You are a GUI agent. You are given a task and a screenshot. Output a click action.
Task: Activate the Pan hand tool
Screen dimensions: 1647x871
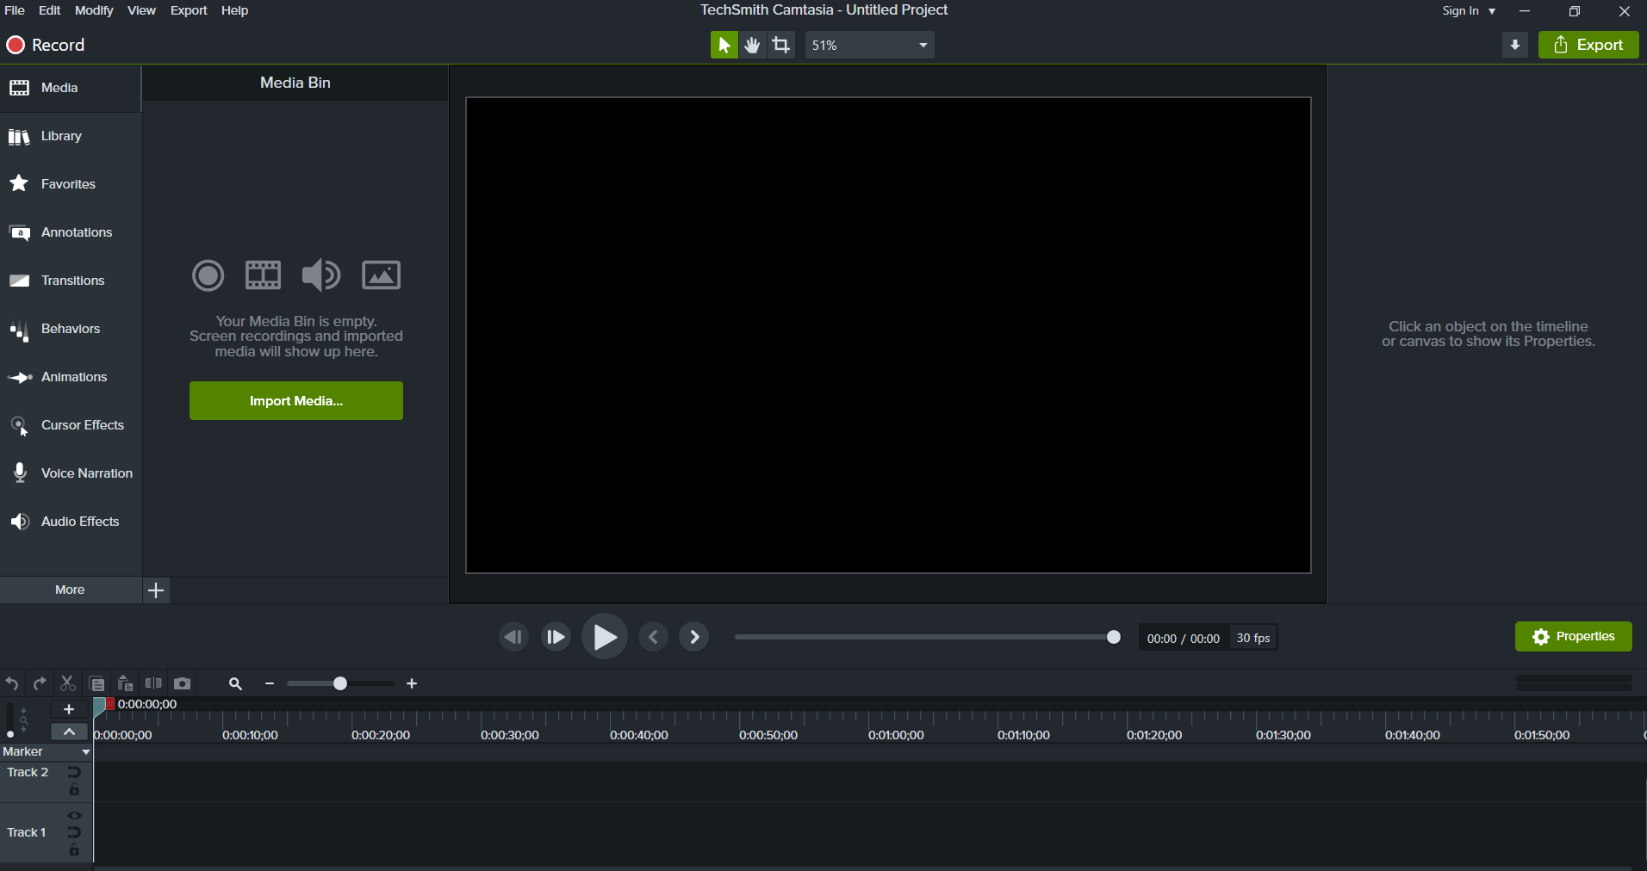click(753, 45)
